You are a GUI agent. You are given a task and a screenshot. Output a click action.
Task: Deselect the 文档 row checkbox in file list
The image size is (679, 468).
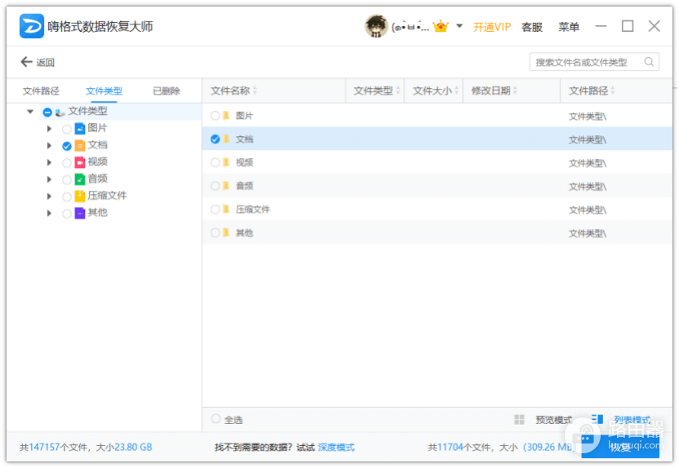coord(215,139)
